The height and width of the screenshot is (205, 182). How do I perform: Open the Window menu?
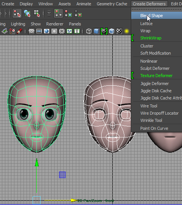45,4
